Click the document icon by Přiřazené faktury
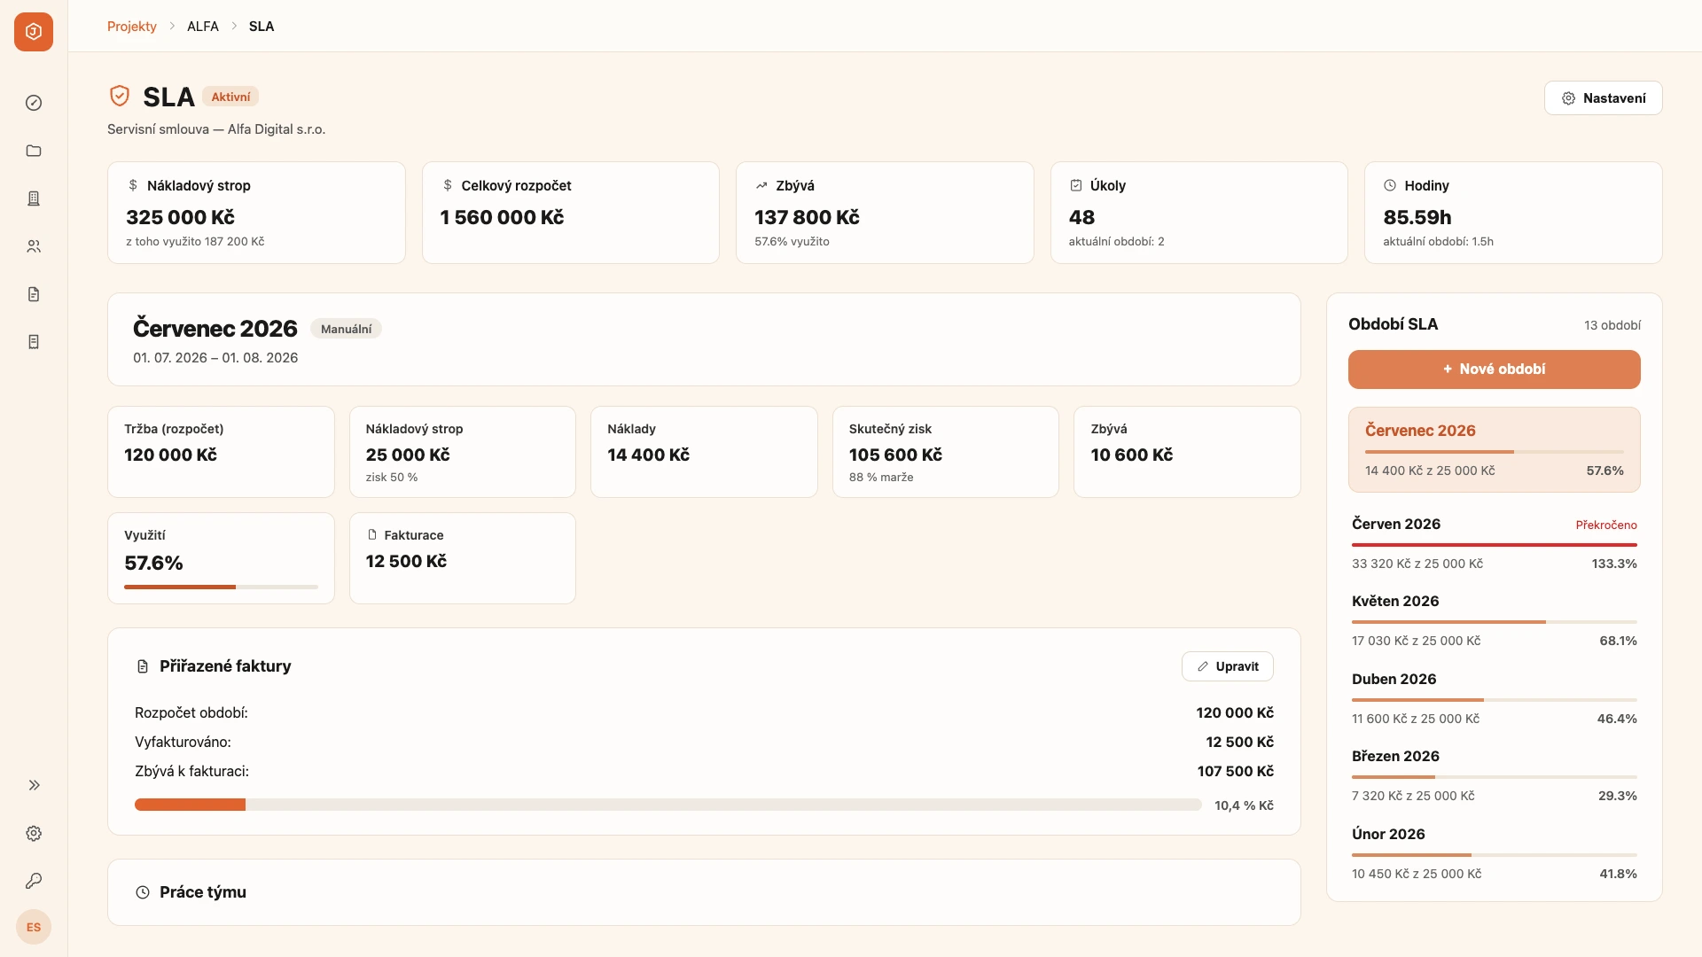 pyautogui.click(x=143, y=666)
